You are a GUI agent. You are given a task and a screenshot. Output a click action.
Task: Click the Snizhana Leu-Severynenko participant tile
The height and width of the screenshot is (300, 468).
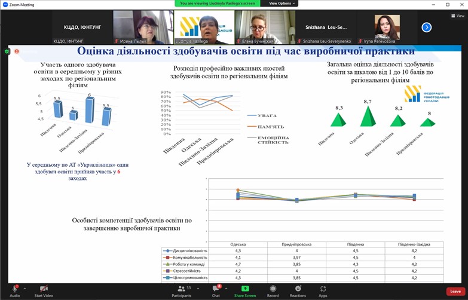(325, 27)
